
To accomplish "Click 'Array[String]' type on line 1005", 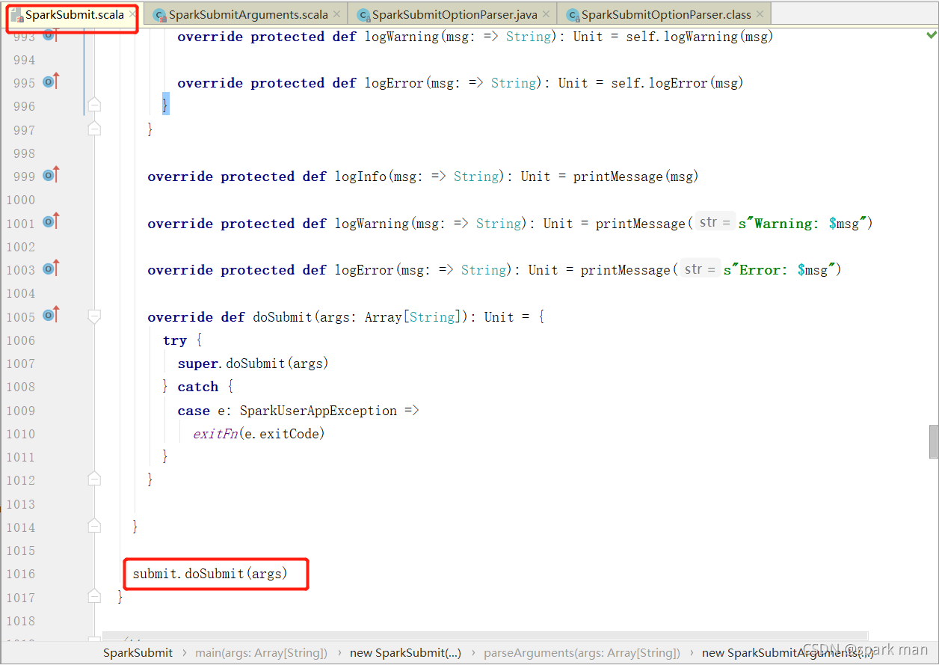I will click(x=413, y=317).
